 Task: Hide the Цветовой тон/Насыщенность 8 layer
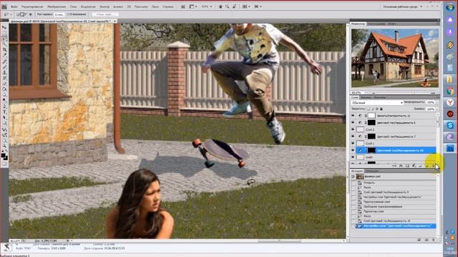tap(353, 123)
